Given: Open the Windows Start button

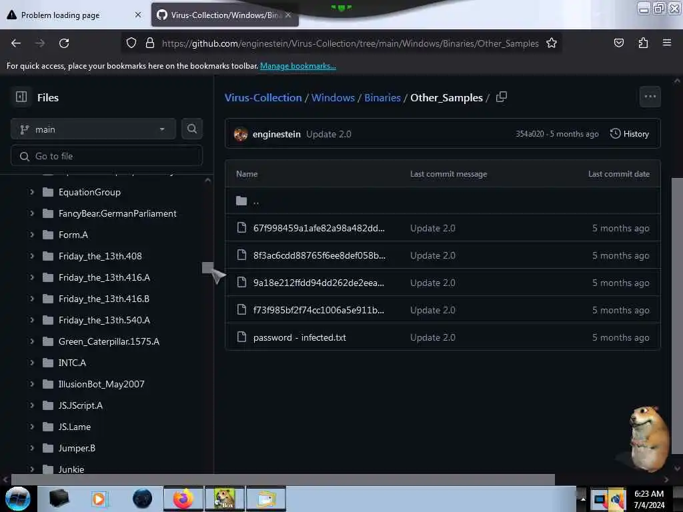Looking at the screenshot, I should pos(18,499).
